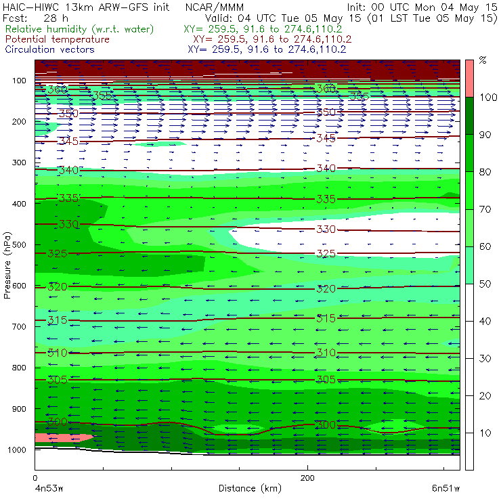Select the 'Init: 00 UTC Mon 04 May 15' text
501x501 pixels.
tap(422, 7)
